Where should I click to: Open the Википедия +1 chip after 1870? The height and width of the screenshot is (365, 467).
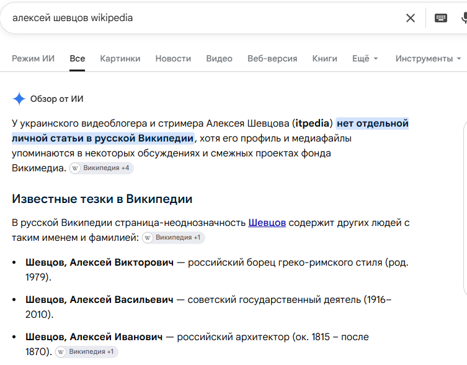[87, 352]
